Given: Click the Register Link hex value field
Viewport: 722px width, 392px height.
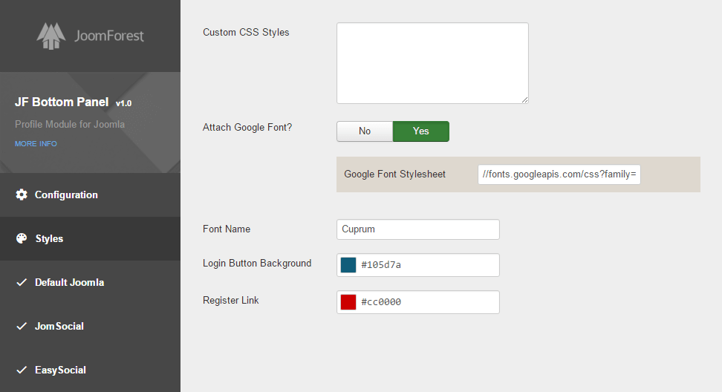Looking at the screenshot, I should coord(427,302).
